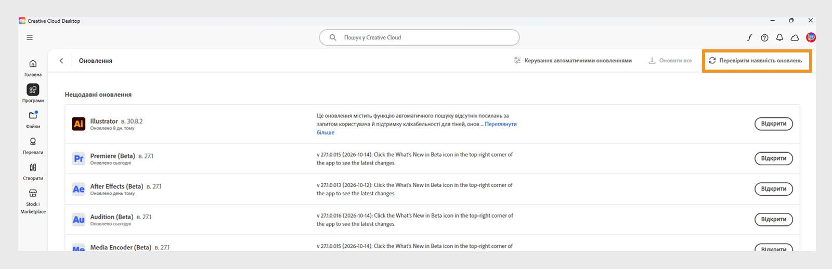Image resolution: width=832 pixels, height=269 pixels.
Task: Open After Effects (Beta) with Відкрити button
Action: pos(773,189)
